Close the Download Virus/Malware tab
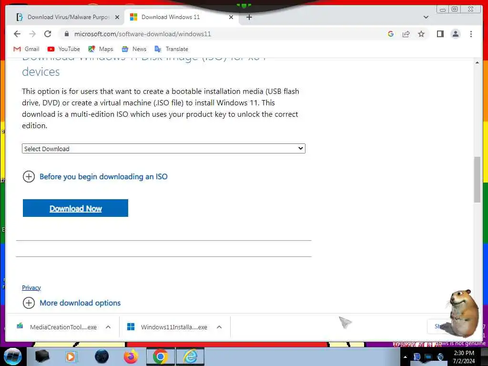The height and width of the screenshot is (366, 488). coord(117,17)
